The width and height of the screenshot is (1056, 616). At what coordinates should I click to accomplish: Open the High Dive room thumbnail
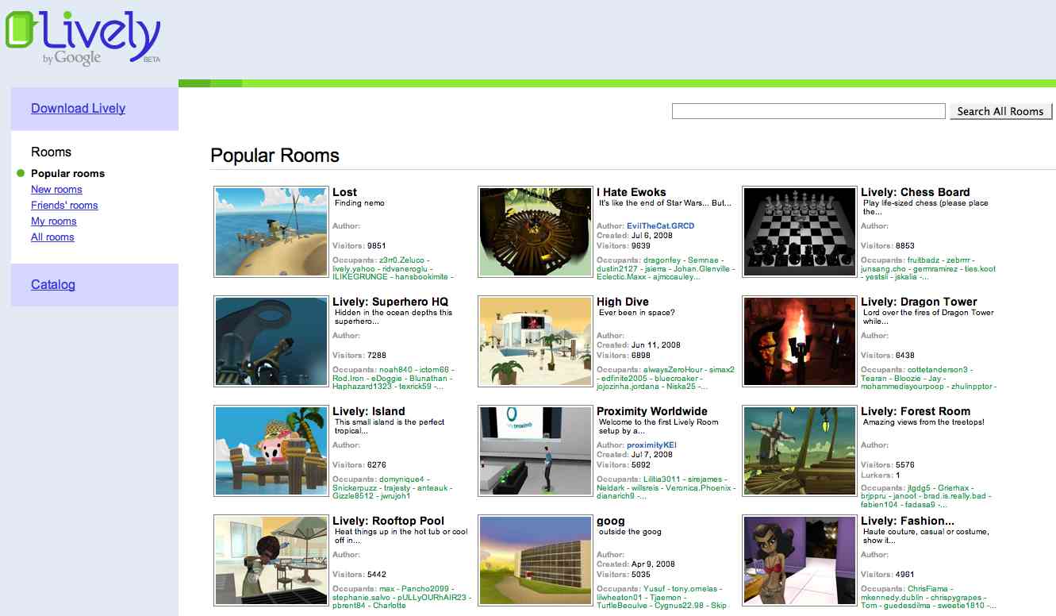coord(536,341)
